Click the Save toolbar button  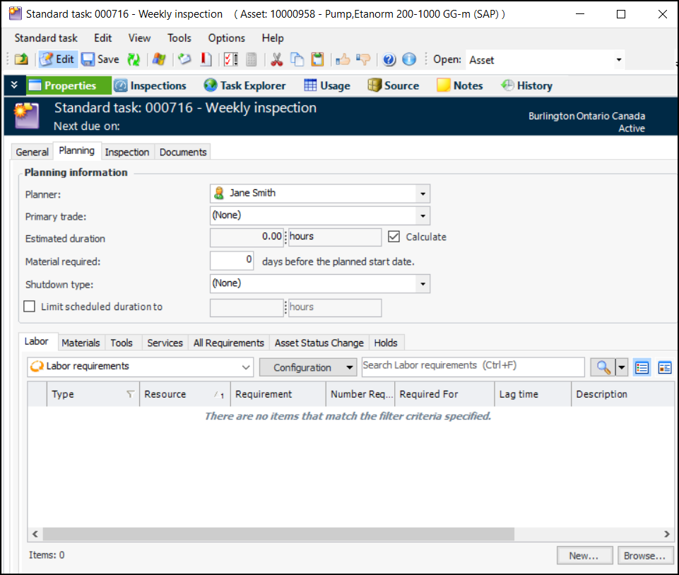[100, 59]
